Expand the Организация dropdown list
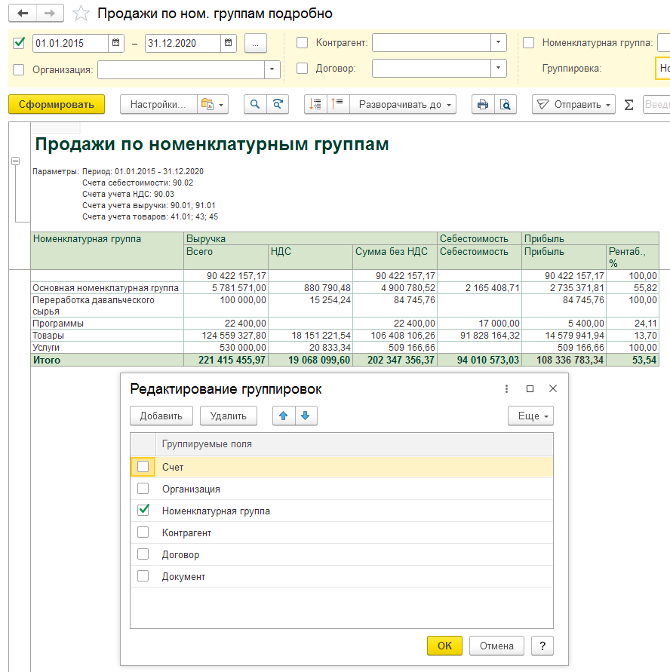Viewport: 670px width, 672px height. 272,69
